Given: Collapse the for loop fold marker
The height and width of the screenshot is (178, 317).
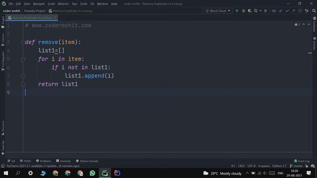Looking at the screenshot, I should click(x=23, y=59).
